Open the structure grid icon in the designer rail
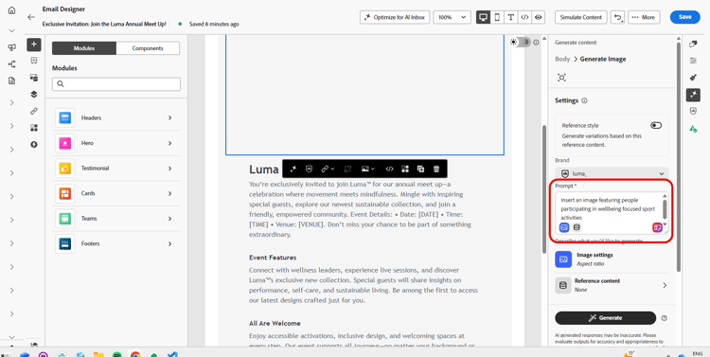The height and width of the screenshot is (357, 710). [x=34, y=61]
